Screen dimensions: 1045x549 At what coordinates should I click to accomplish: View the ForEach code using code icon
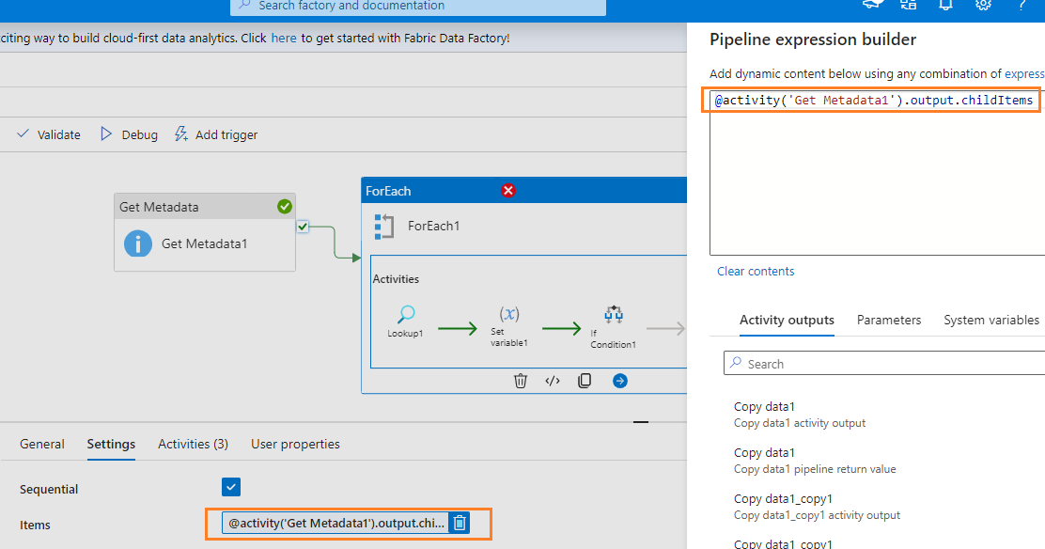(552, 381)
